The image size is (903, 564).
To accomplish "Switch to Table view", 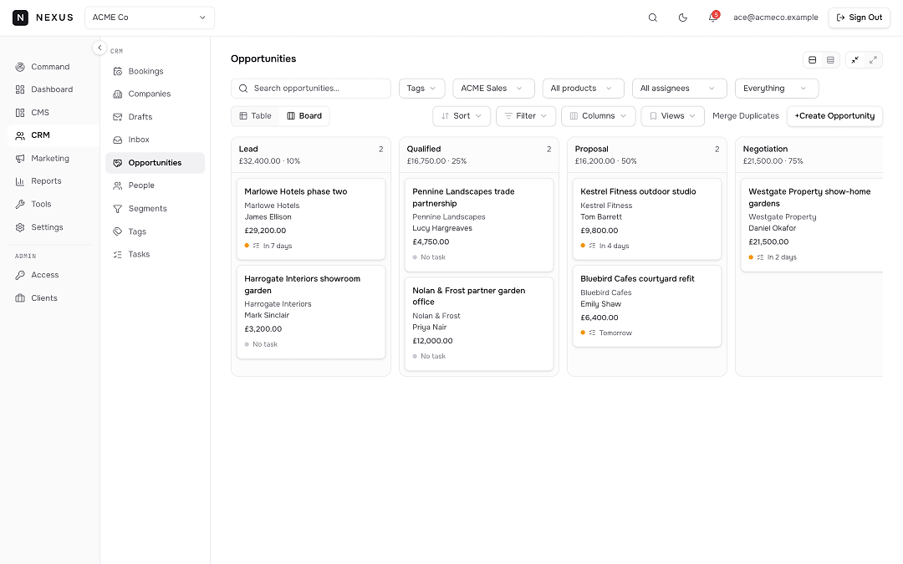I will tap(255, 115).
